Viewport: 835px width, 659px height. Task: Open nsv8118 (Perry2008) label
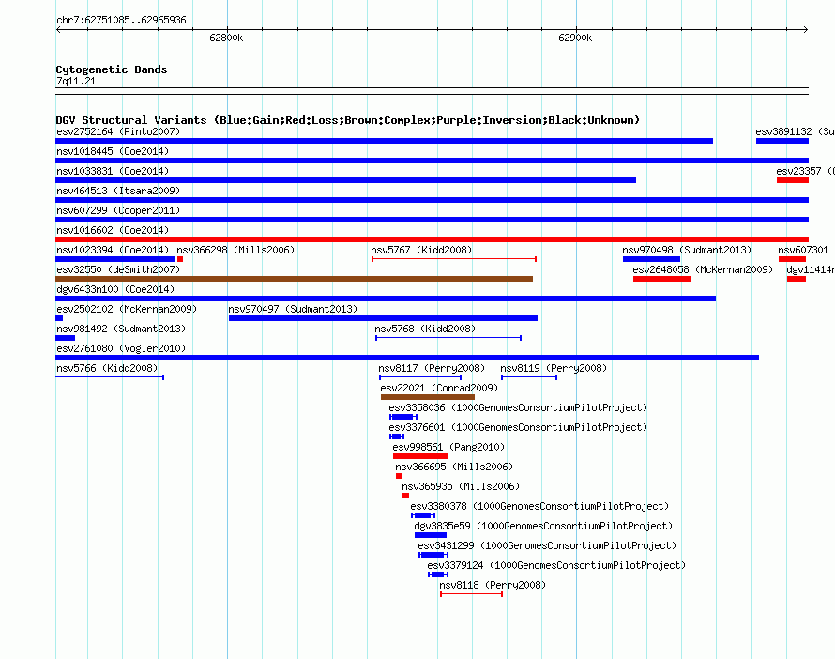tap(493, 585)
